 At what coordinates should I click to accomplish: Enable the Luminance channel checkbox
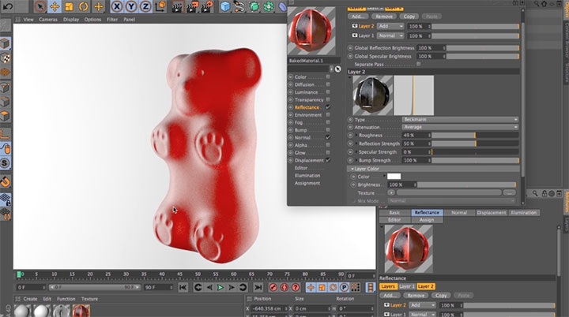coord(328,92)
